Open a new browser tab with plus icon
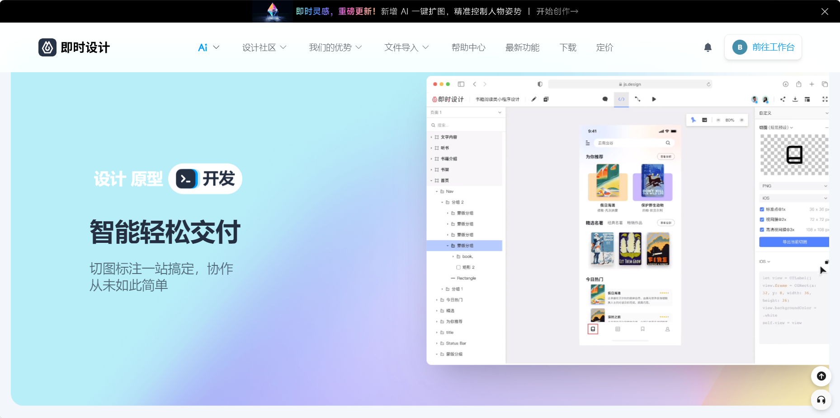This screenshot has width=840, height=418. (812, 84)
